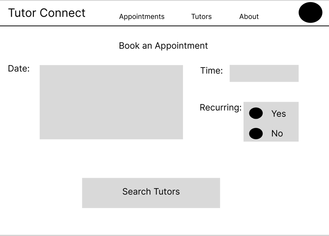Click the "Recurring:" field label
The height and width of the screenshot is (236, 329).
point(221,108)
